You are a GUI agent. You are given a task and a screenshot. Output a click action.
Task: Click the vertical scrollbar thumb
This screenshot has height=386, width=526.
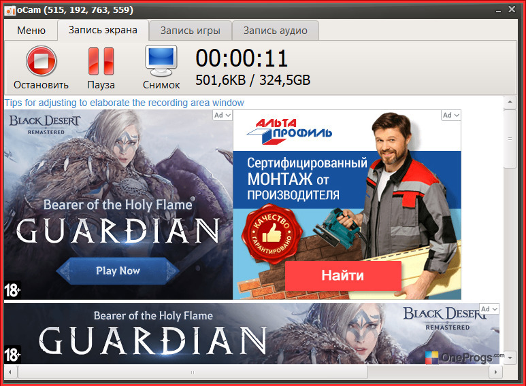510,139
